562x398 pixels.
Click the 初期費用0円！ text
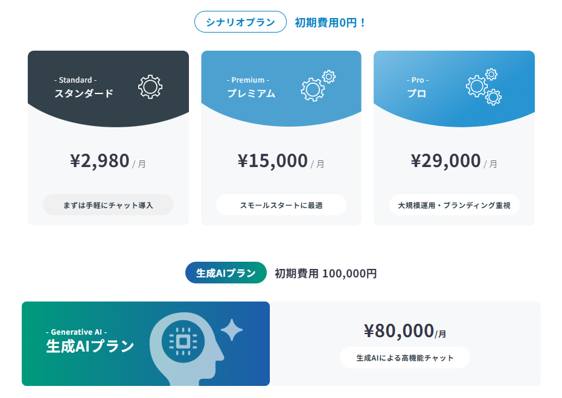330,23
